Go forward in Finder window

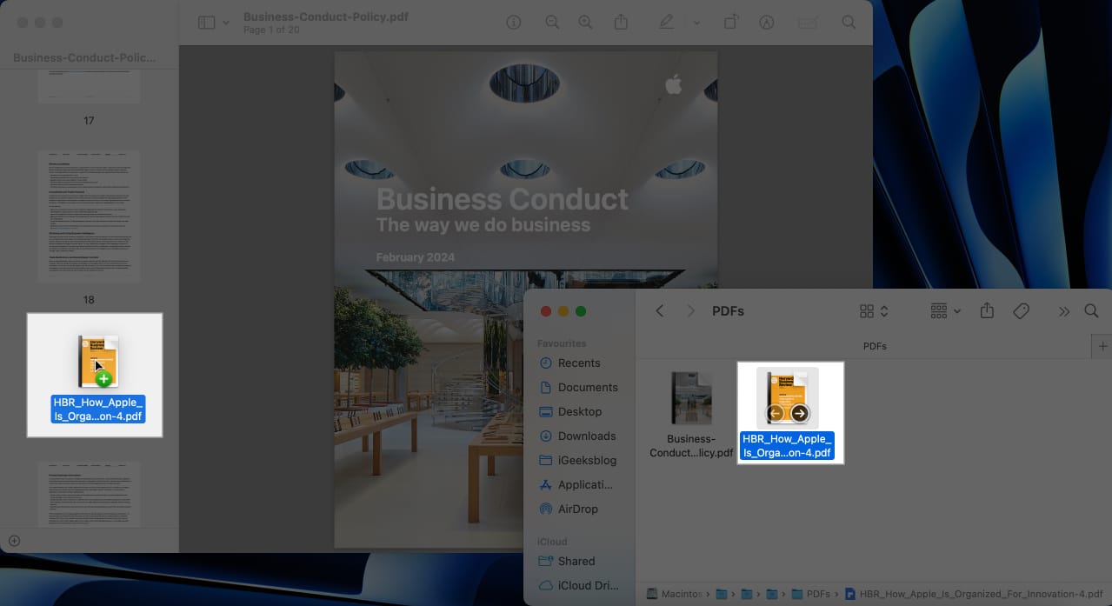(691, 311)
